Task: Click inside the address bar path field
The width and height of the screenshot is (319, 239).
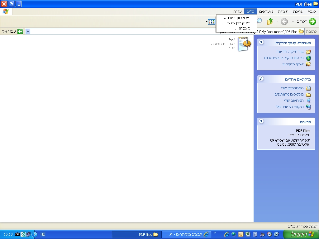Action: (x=165, y=31)
